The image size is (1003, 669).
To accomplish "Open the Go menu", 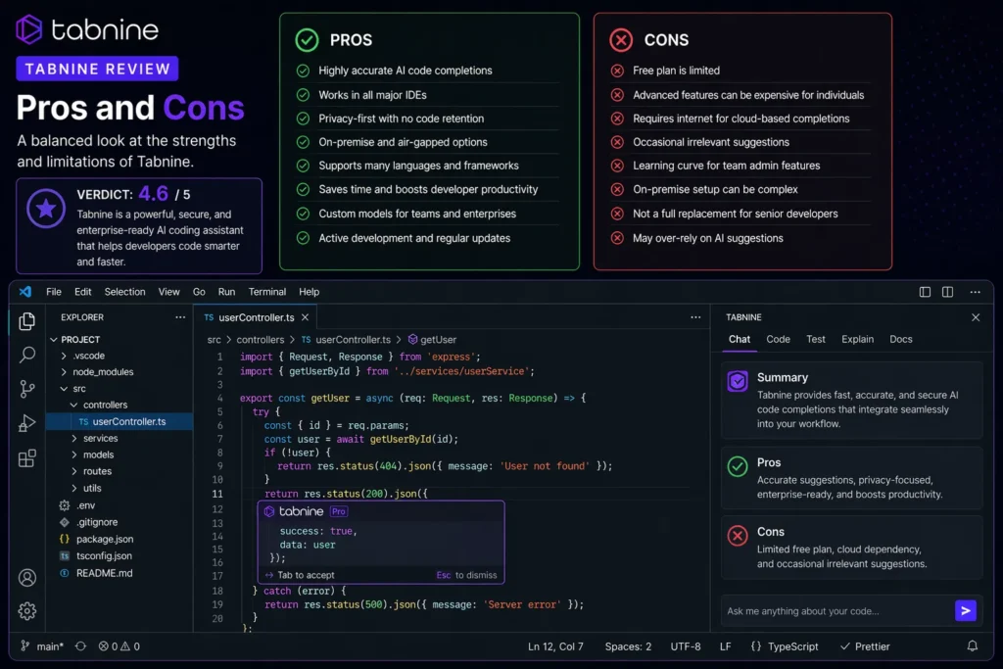I will (x=199, y=292).
